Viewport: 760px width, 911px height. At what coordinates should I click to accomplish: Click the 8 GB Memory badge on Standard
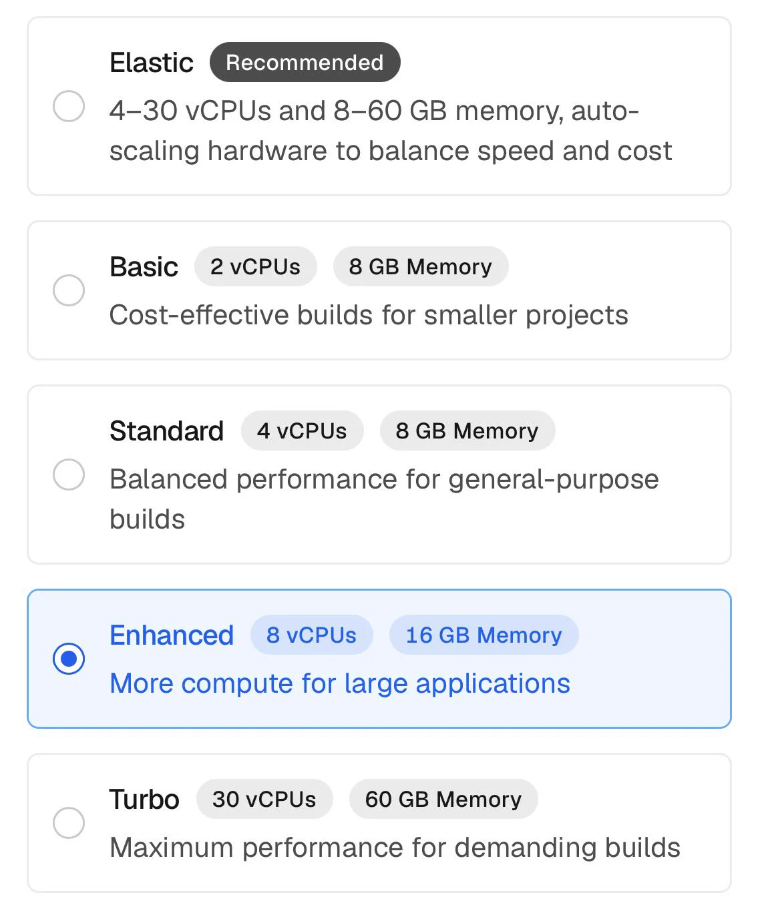[x=467, y=431]
